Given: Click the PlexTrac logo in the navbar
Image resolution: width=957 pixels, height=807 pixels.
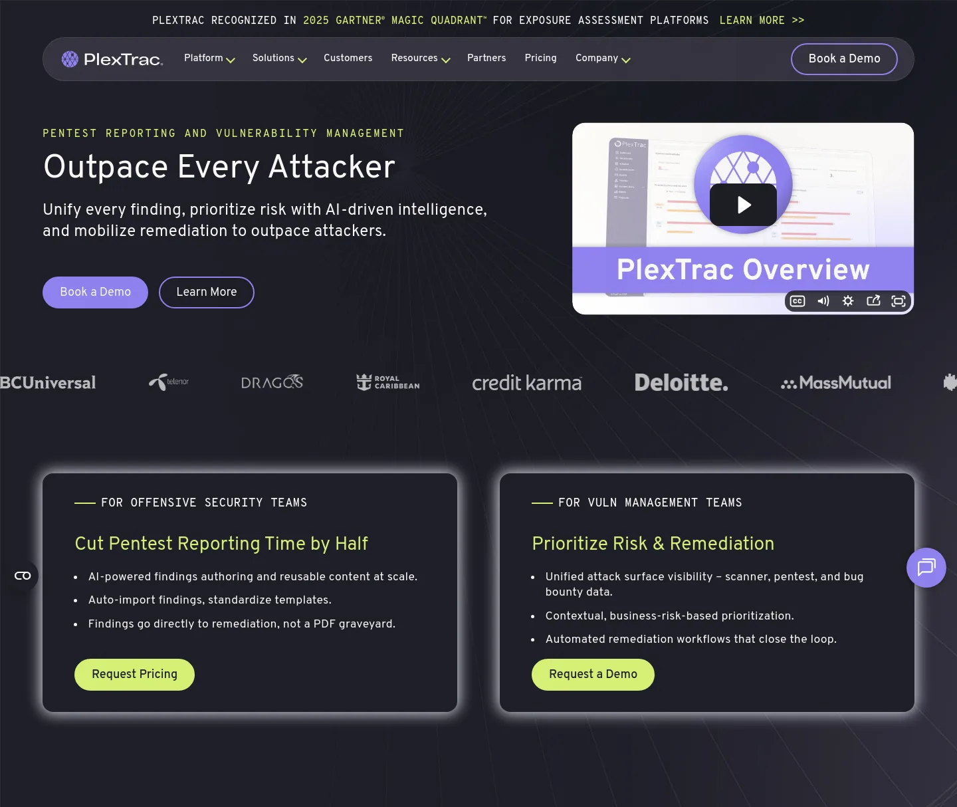Looking at the screenshot, I should 112,59.
